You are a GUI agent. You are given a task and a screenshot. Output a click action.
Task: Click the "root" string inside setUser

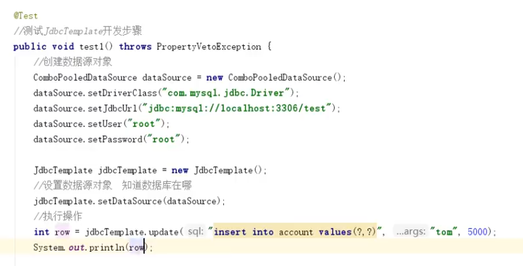(144, 124)
